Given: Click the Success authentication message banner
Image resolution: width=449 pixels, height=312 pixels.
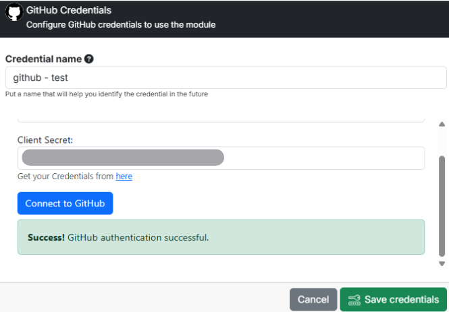Looking at the screenshot, I should tap(221, 237).
